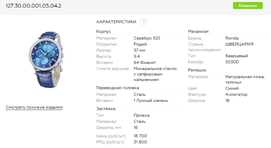271x148 pixels.
Task: Click the question mark help icon
Action: (x=144, y=22)
